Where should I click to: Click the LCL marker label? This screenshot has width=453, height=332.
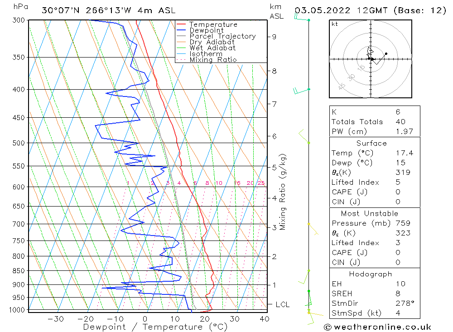[283, 304]
